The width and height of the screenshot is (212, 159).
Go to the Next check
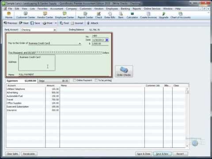24,23
